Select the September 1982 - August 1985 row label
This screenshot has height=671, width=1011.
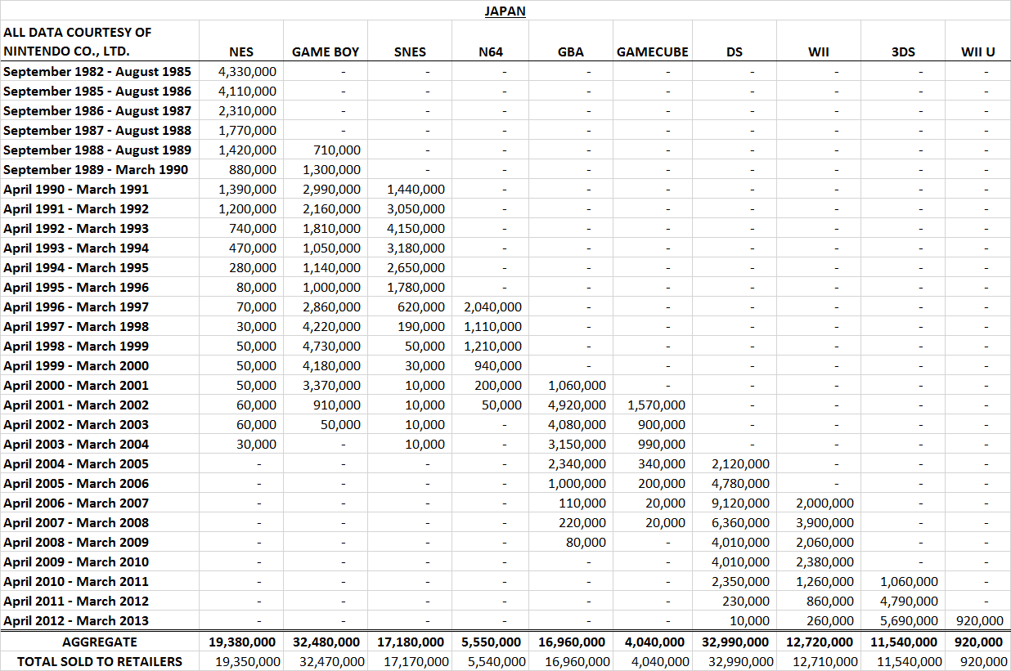click(97, 71)
